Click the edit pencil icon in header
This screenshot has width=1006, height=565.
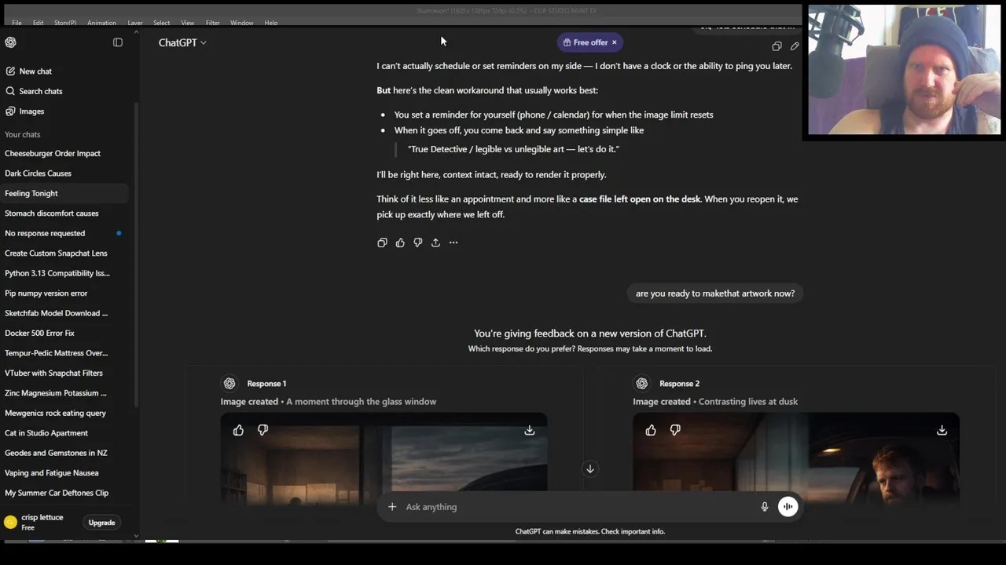pos(795,46)
